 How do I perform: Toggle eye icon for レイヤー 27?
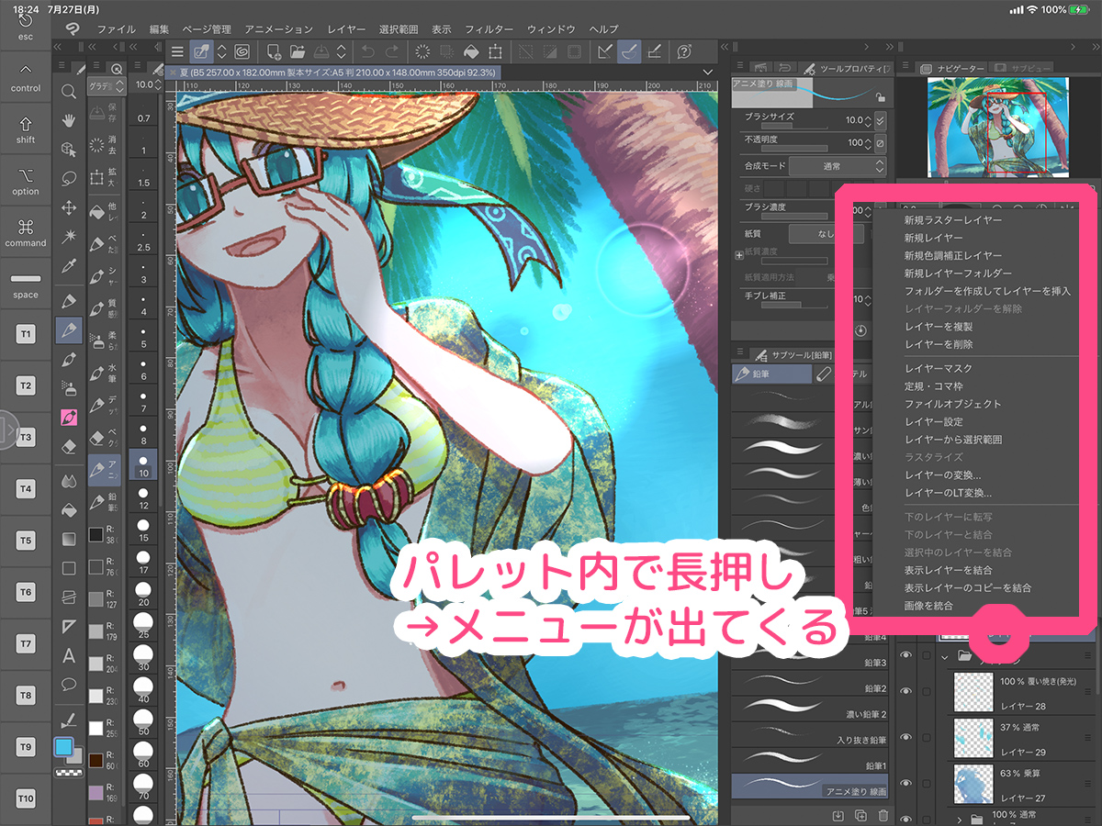click(906, 783)
